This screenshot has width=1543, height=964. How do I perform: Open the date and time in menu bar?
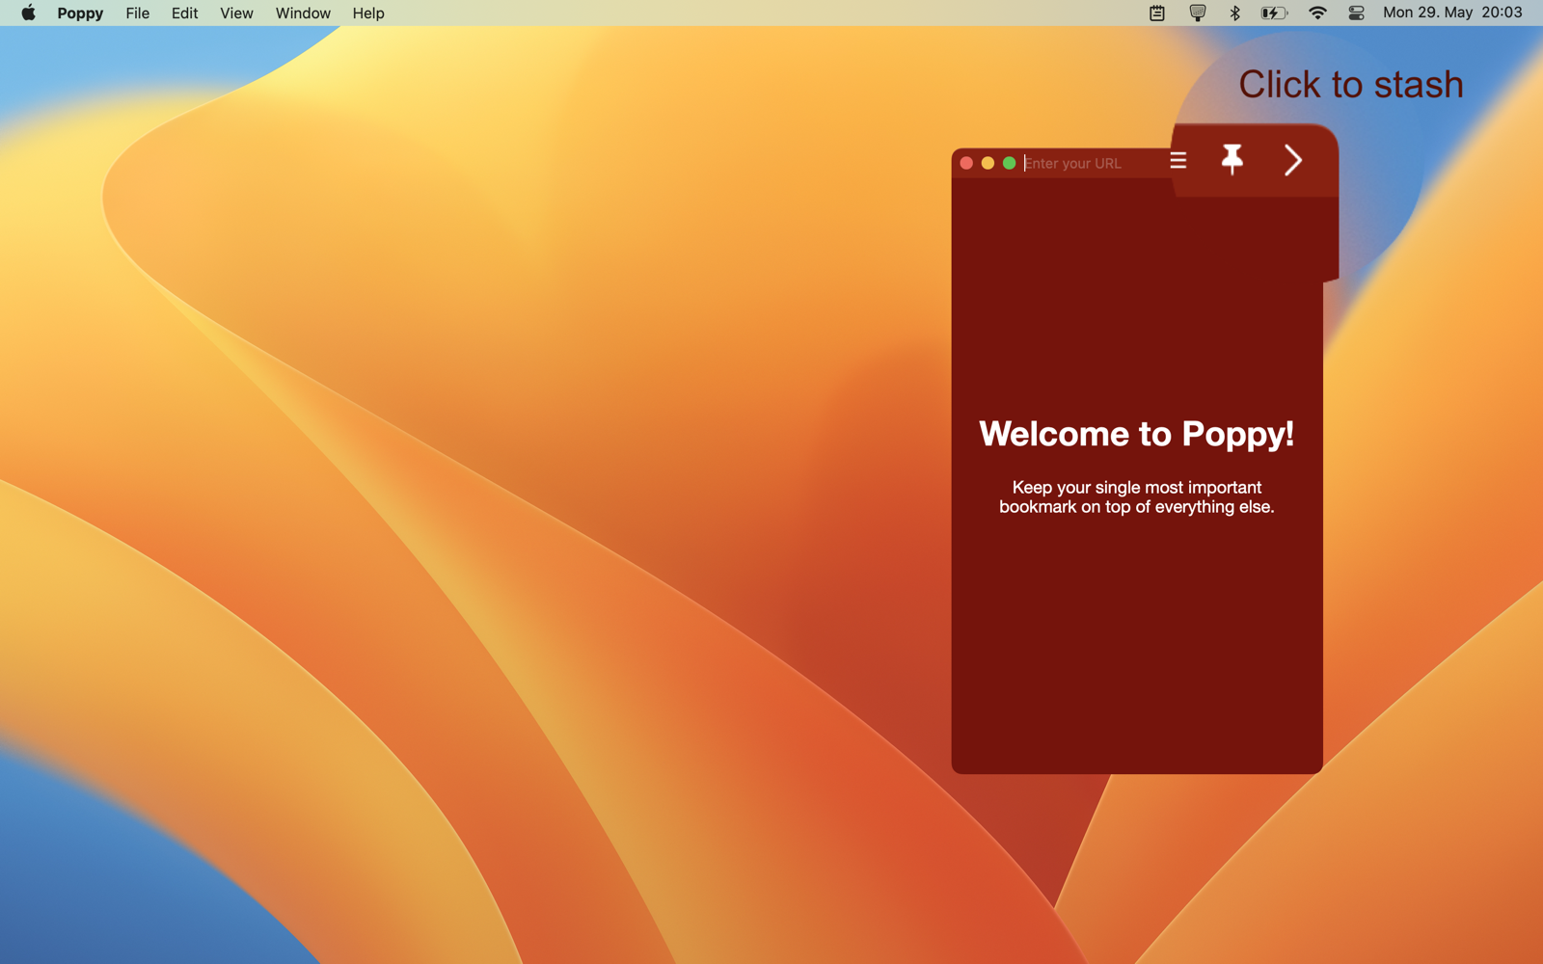(x=1452, y=13)
